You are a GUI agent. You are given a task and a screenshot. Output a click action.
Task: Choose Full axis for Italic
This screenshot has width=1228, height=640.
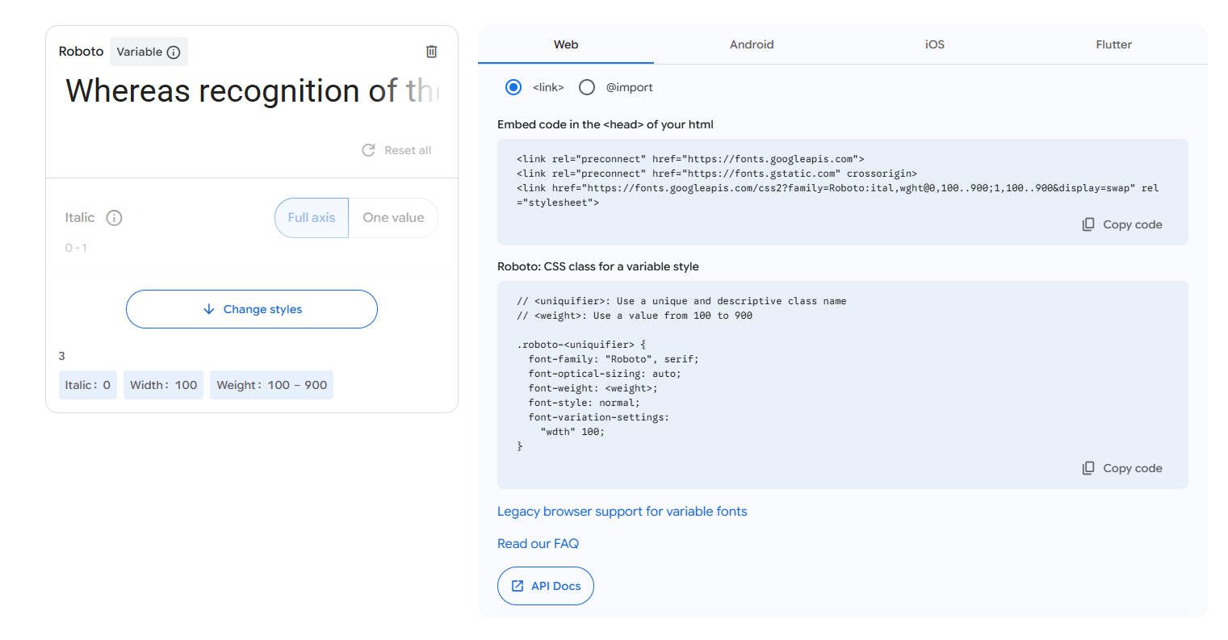point(312,218)
